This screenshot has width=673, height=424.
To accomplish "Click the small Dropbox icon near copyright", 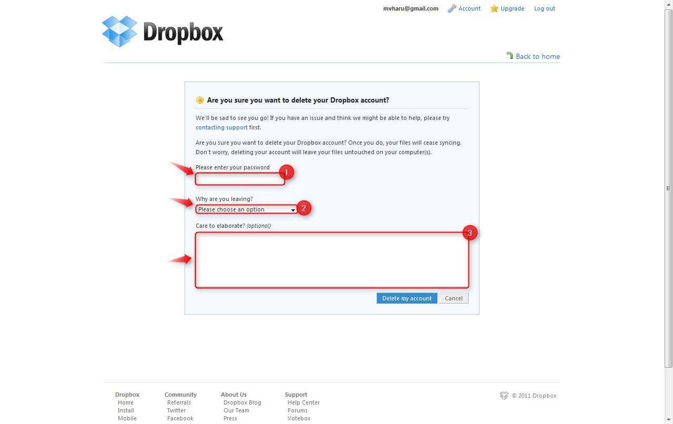I will [x=504, y=396].
